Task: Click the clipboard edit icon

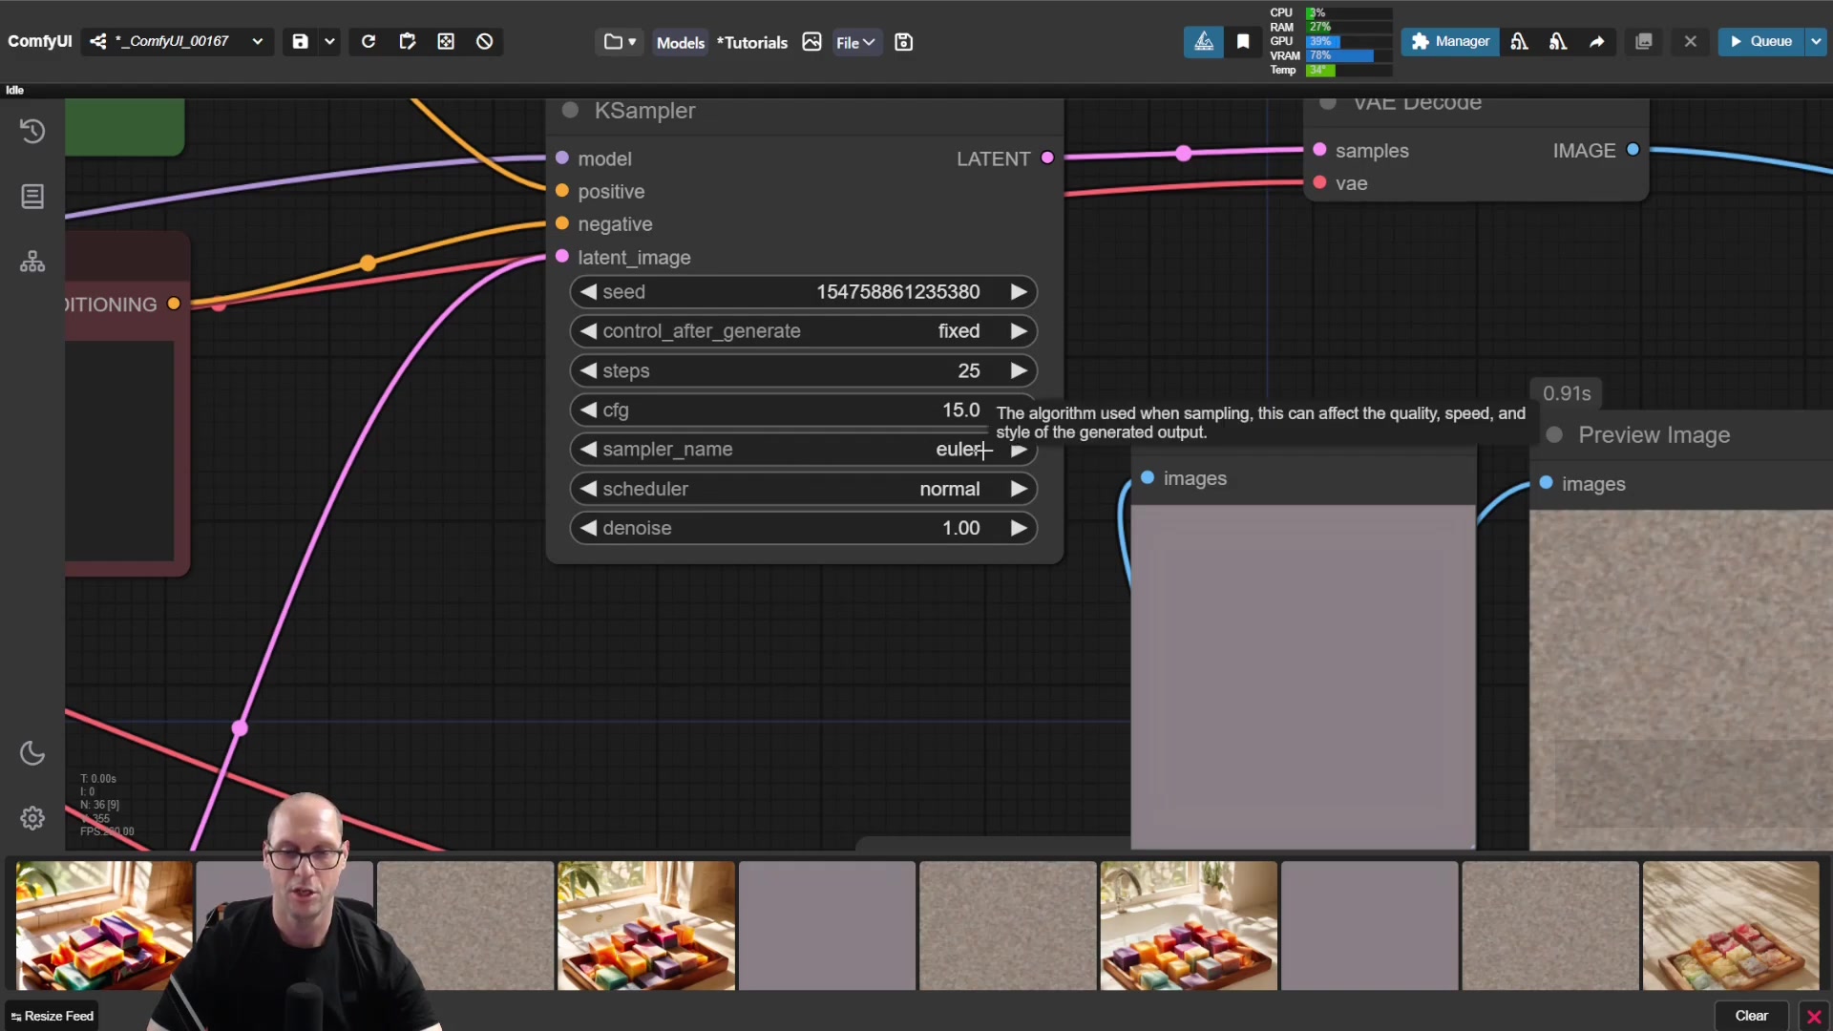Action: click(x=408, y=41)
